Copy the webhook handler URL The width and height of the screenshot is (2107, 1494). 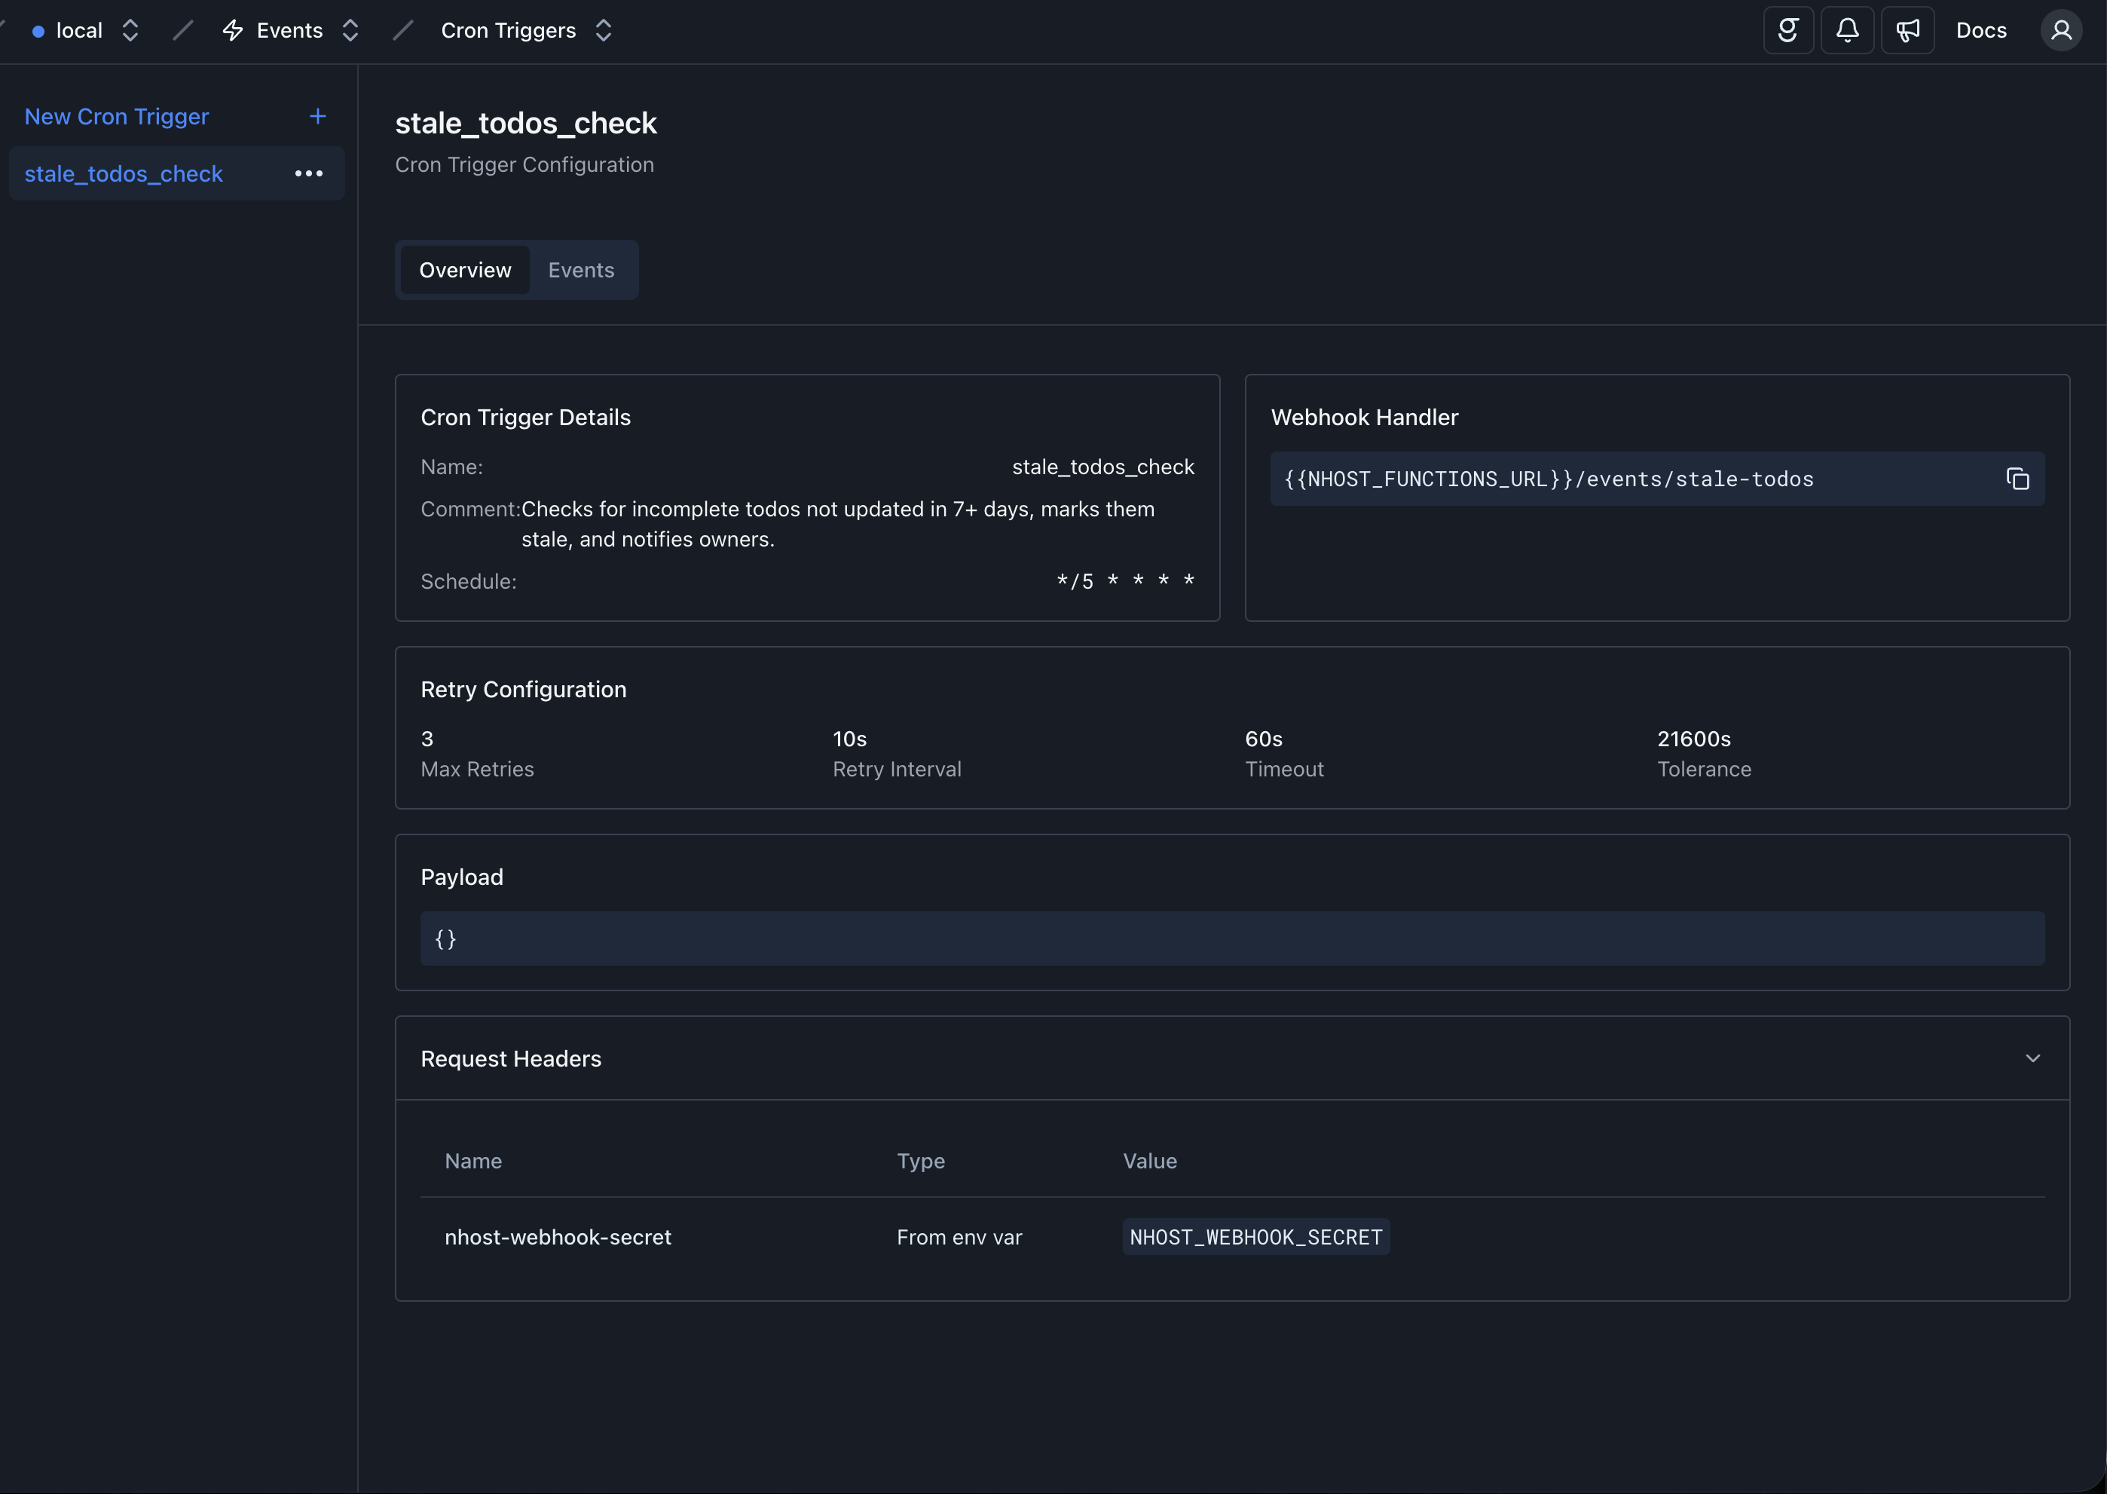pyautogui.click(x=2019, y=479)
